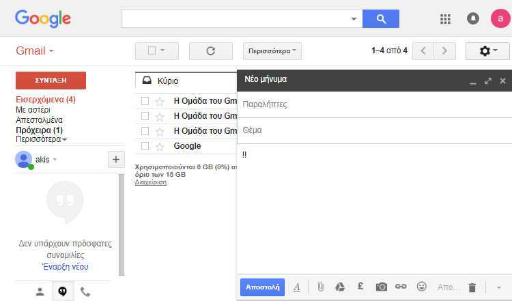
Task: Send money with the pound icon
Action: (360, 286)
